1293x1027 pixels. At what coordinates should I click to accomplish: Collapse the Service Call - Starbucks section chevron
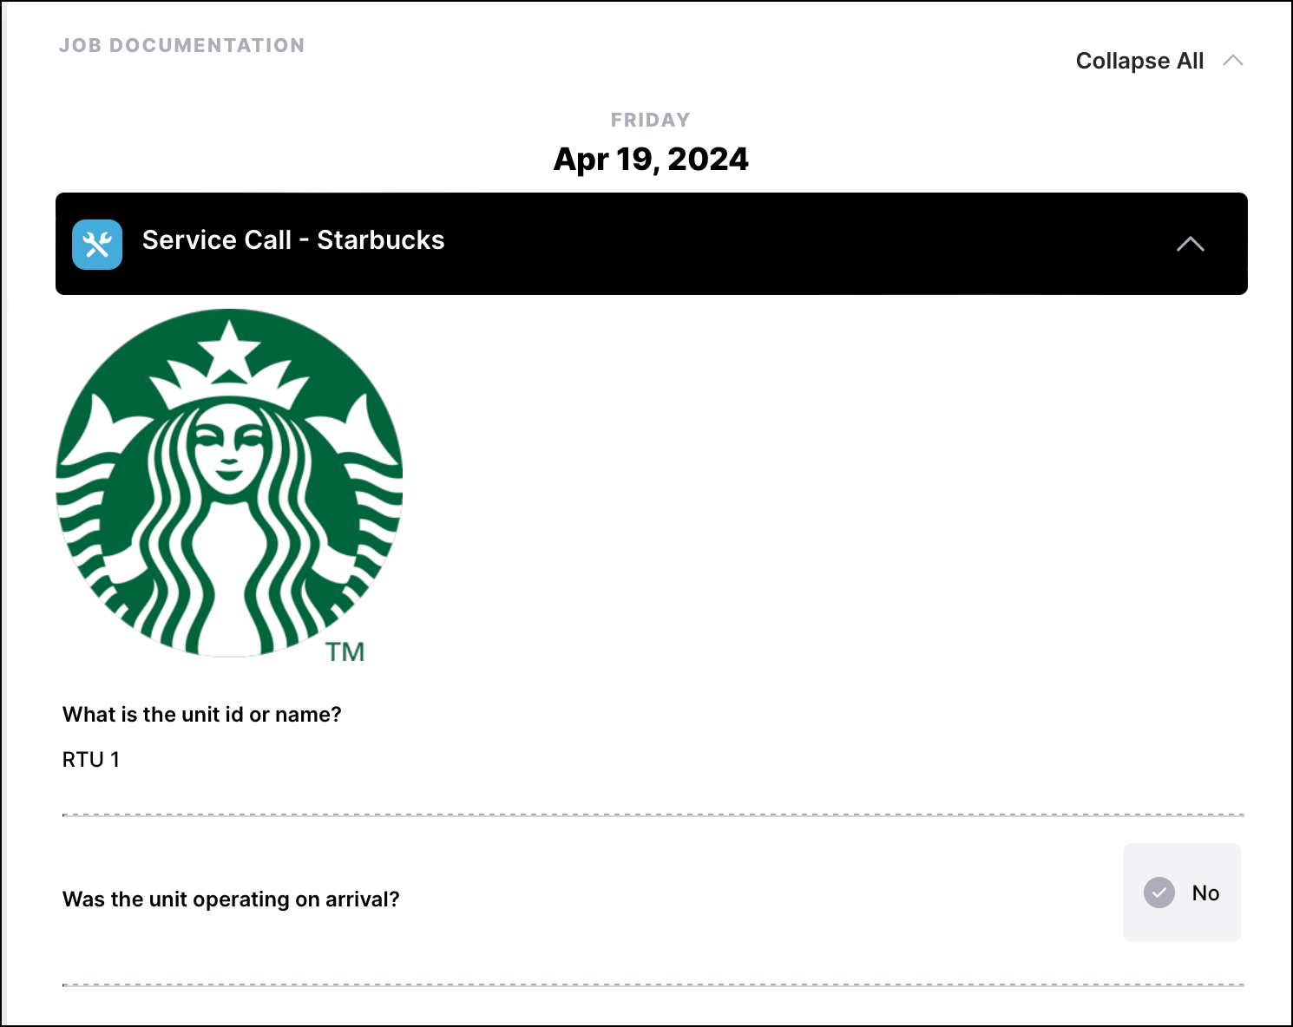pyautogui.click(x=1191, y=245)
